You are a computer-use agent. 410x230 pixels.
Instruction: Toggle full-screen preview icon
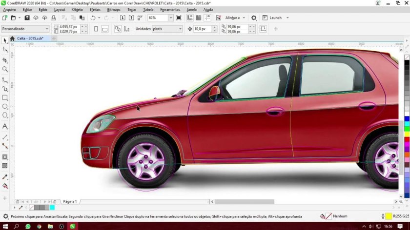(x=179, y=18)
